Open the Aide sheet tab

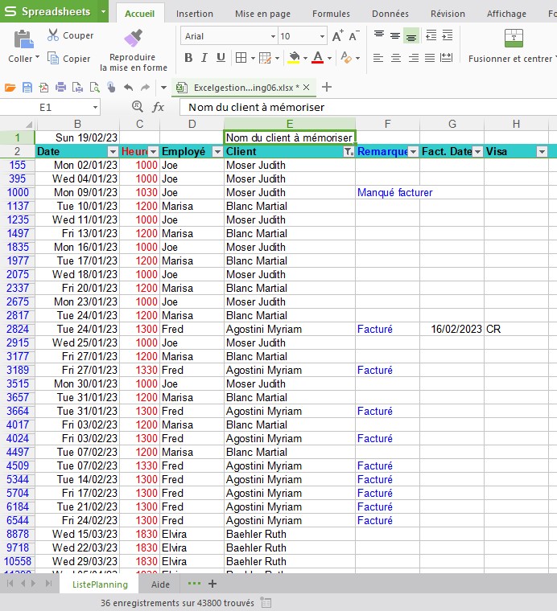[x=161, y=584]
